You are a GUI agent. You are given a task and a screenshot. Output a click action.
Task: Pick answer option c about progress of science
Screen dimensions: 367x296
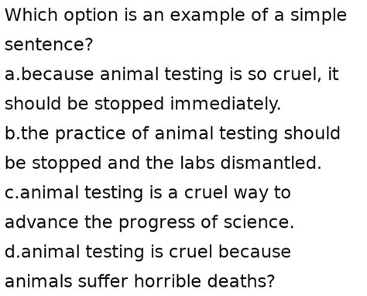pyautogui.click(x=149, y=207)
